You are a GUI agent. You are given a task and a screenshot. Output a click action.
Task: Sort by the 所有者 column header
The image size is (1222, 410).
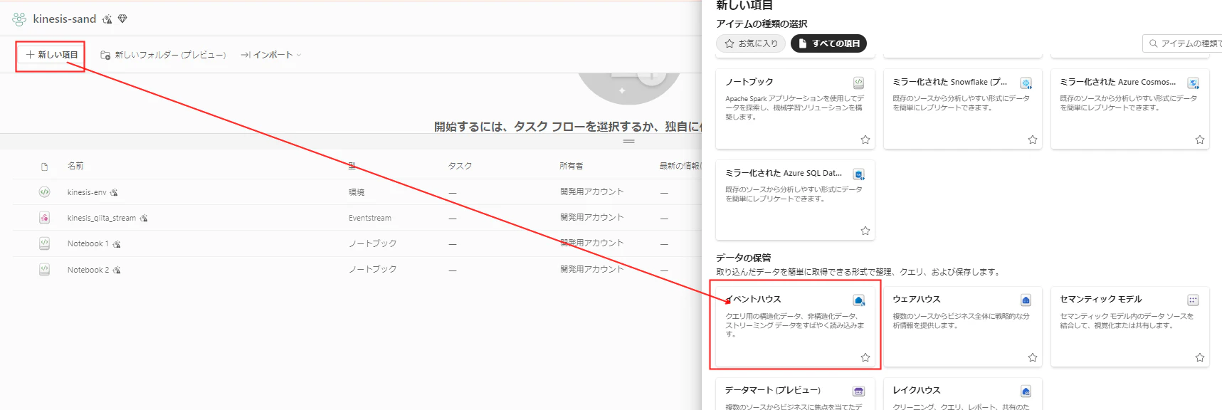click(571, 166)
